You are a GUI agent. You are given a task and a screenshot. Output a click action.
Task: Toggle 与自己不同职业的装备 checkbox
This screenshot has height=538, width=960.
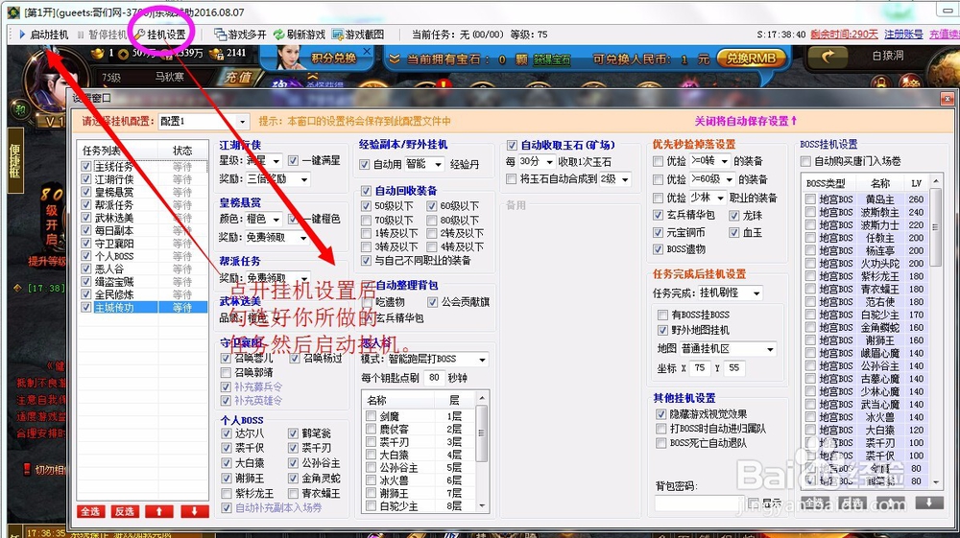tap(366, 261)
